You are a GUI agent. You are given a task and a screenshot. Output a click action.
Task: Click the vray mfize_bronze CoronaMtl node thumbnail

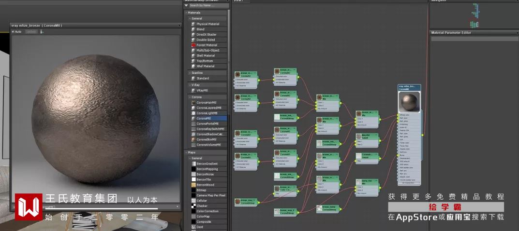pos(409,102)
